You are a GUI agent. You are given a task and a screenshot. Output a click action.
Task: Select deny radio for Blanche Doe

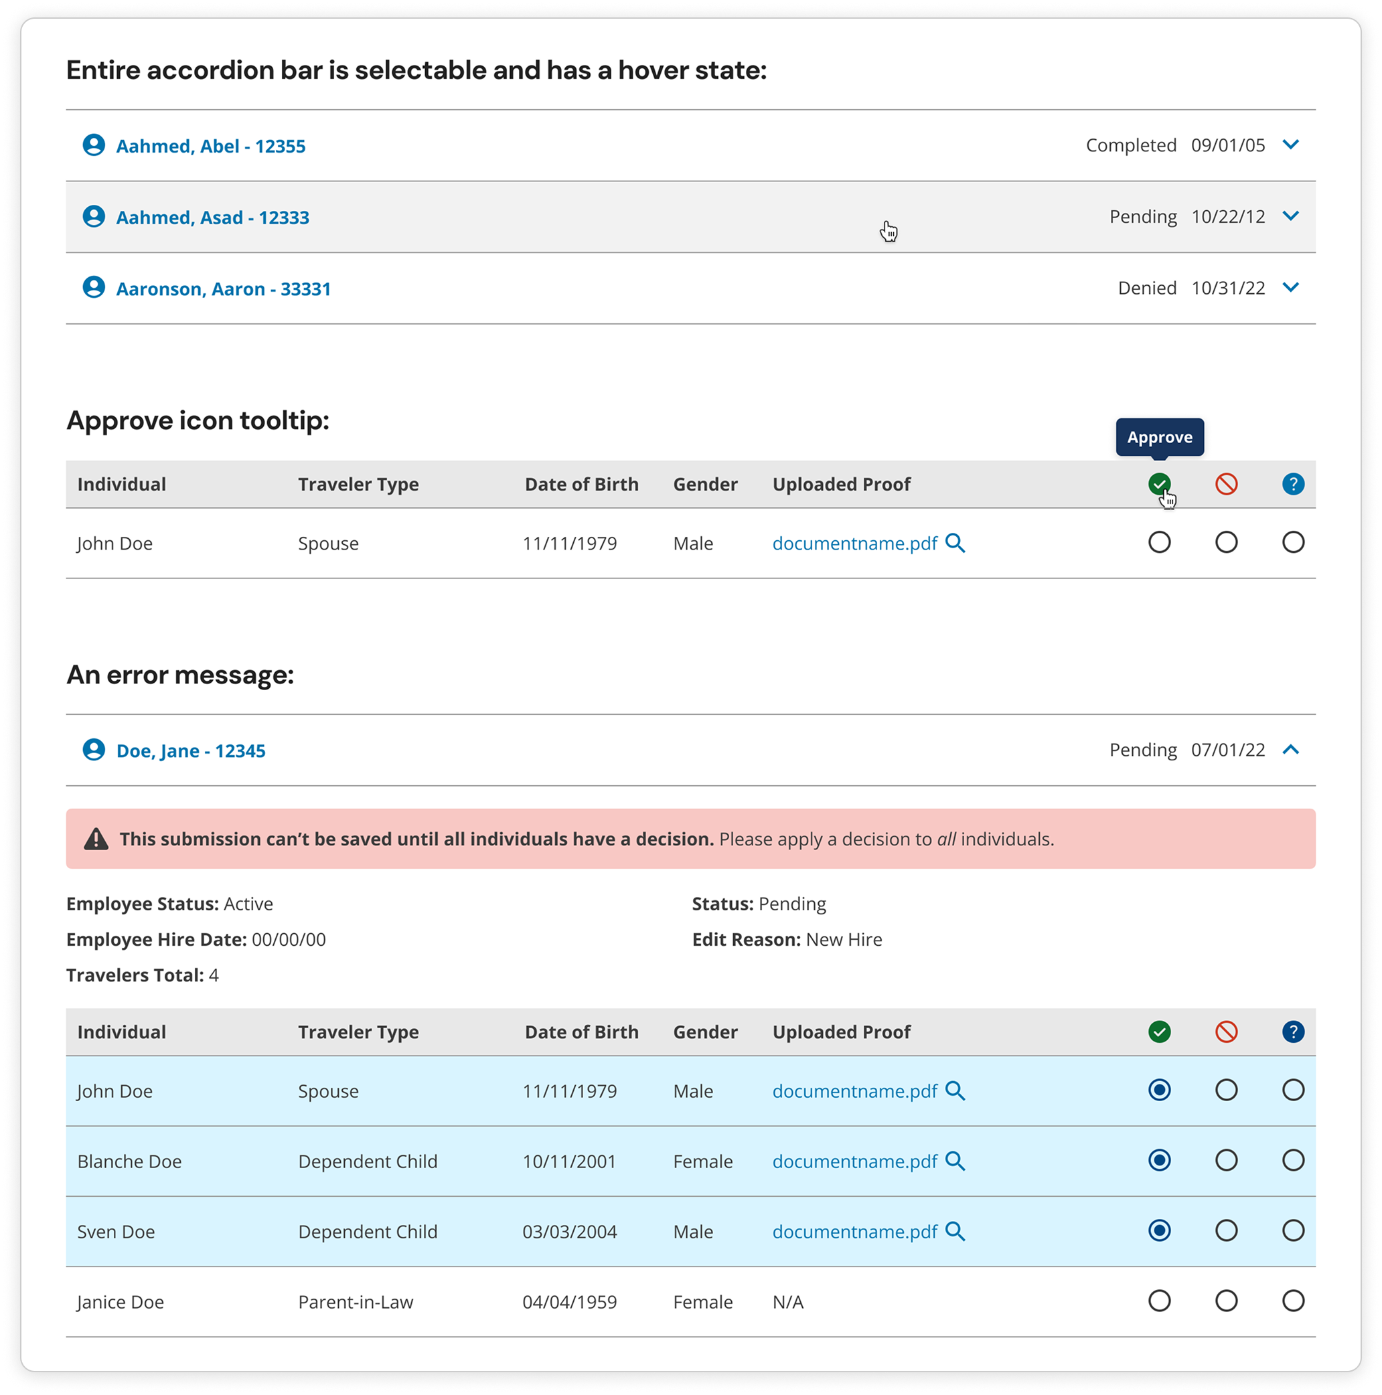point(1226,1160)
